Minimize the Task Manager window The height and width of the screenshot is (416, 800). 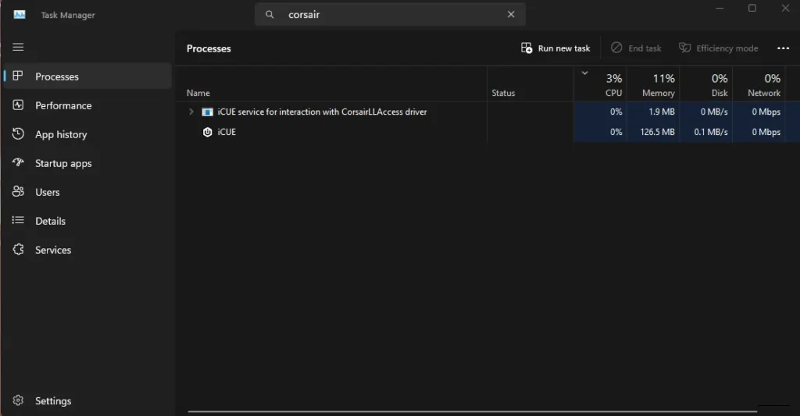(720, 8)
